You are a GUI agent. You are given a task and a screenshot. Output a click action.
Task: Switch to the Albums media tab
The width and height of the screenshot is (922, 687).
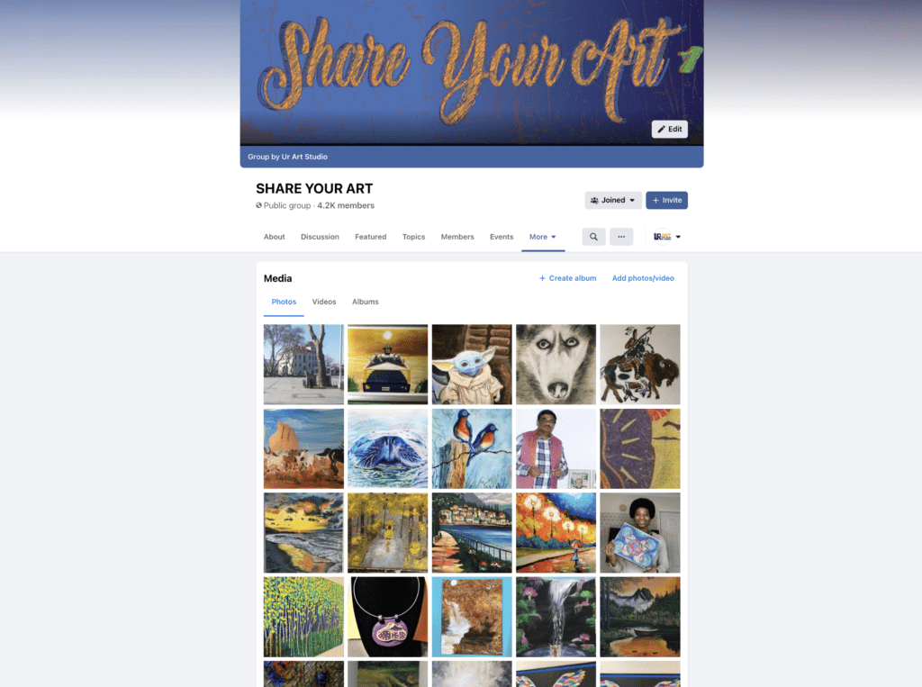click(366, 302)
